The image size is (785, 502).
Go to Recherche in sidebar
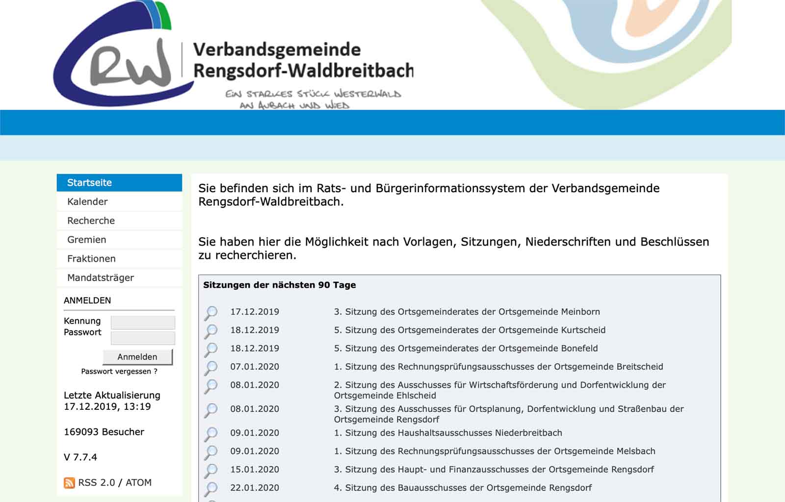(91, 221)
